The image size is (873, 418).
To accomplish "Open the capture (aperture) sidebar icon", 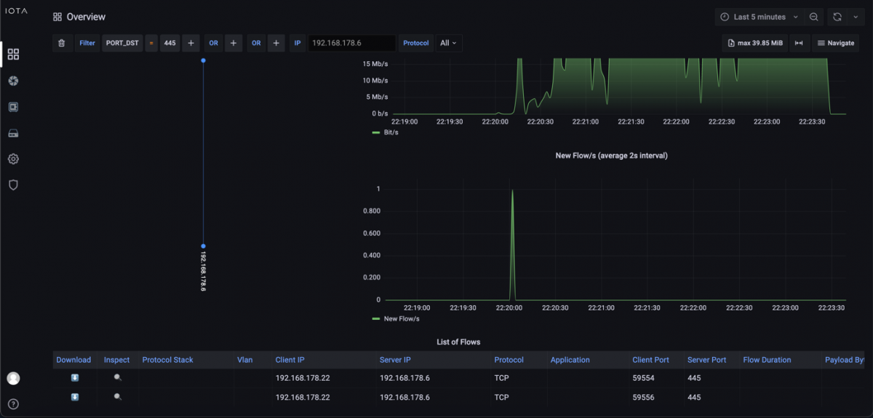I will pyautogui.click(x=13, y=81).
